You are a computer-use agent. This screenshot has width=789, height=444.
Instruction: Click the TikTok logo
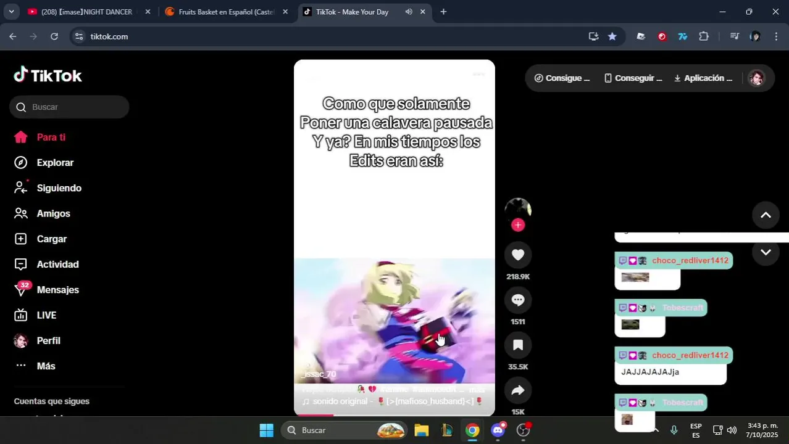pyautogui.click(x=48, y=75)
